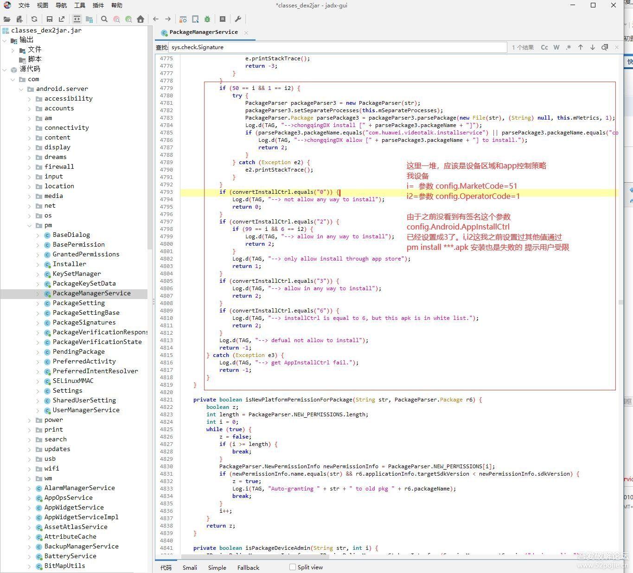Toggle the sync-with-editor toolbar icon
633x573 pixels.
[77, 19]
